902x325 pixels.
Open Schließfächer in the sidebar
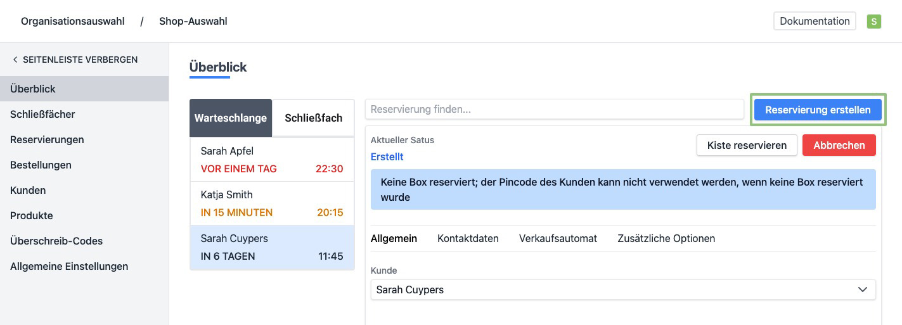42,114
